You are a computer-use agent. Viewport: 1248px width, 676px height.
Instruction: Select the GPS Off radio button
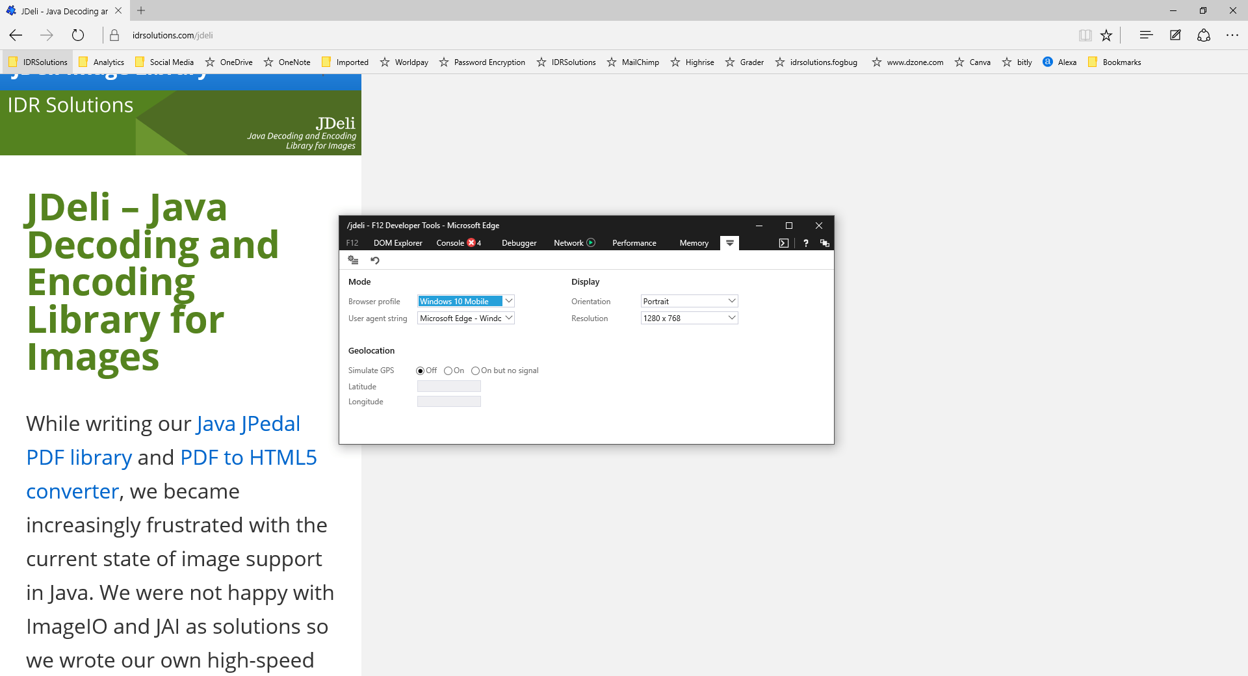coord(420,371)
